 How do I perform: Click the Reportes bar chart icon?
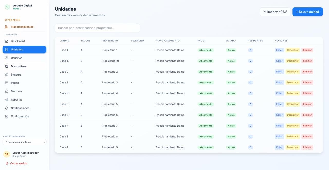coord(7,100)
